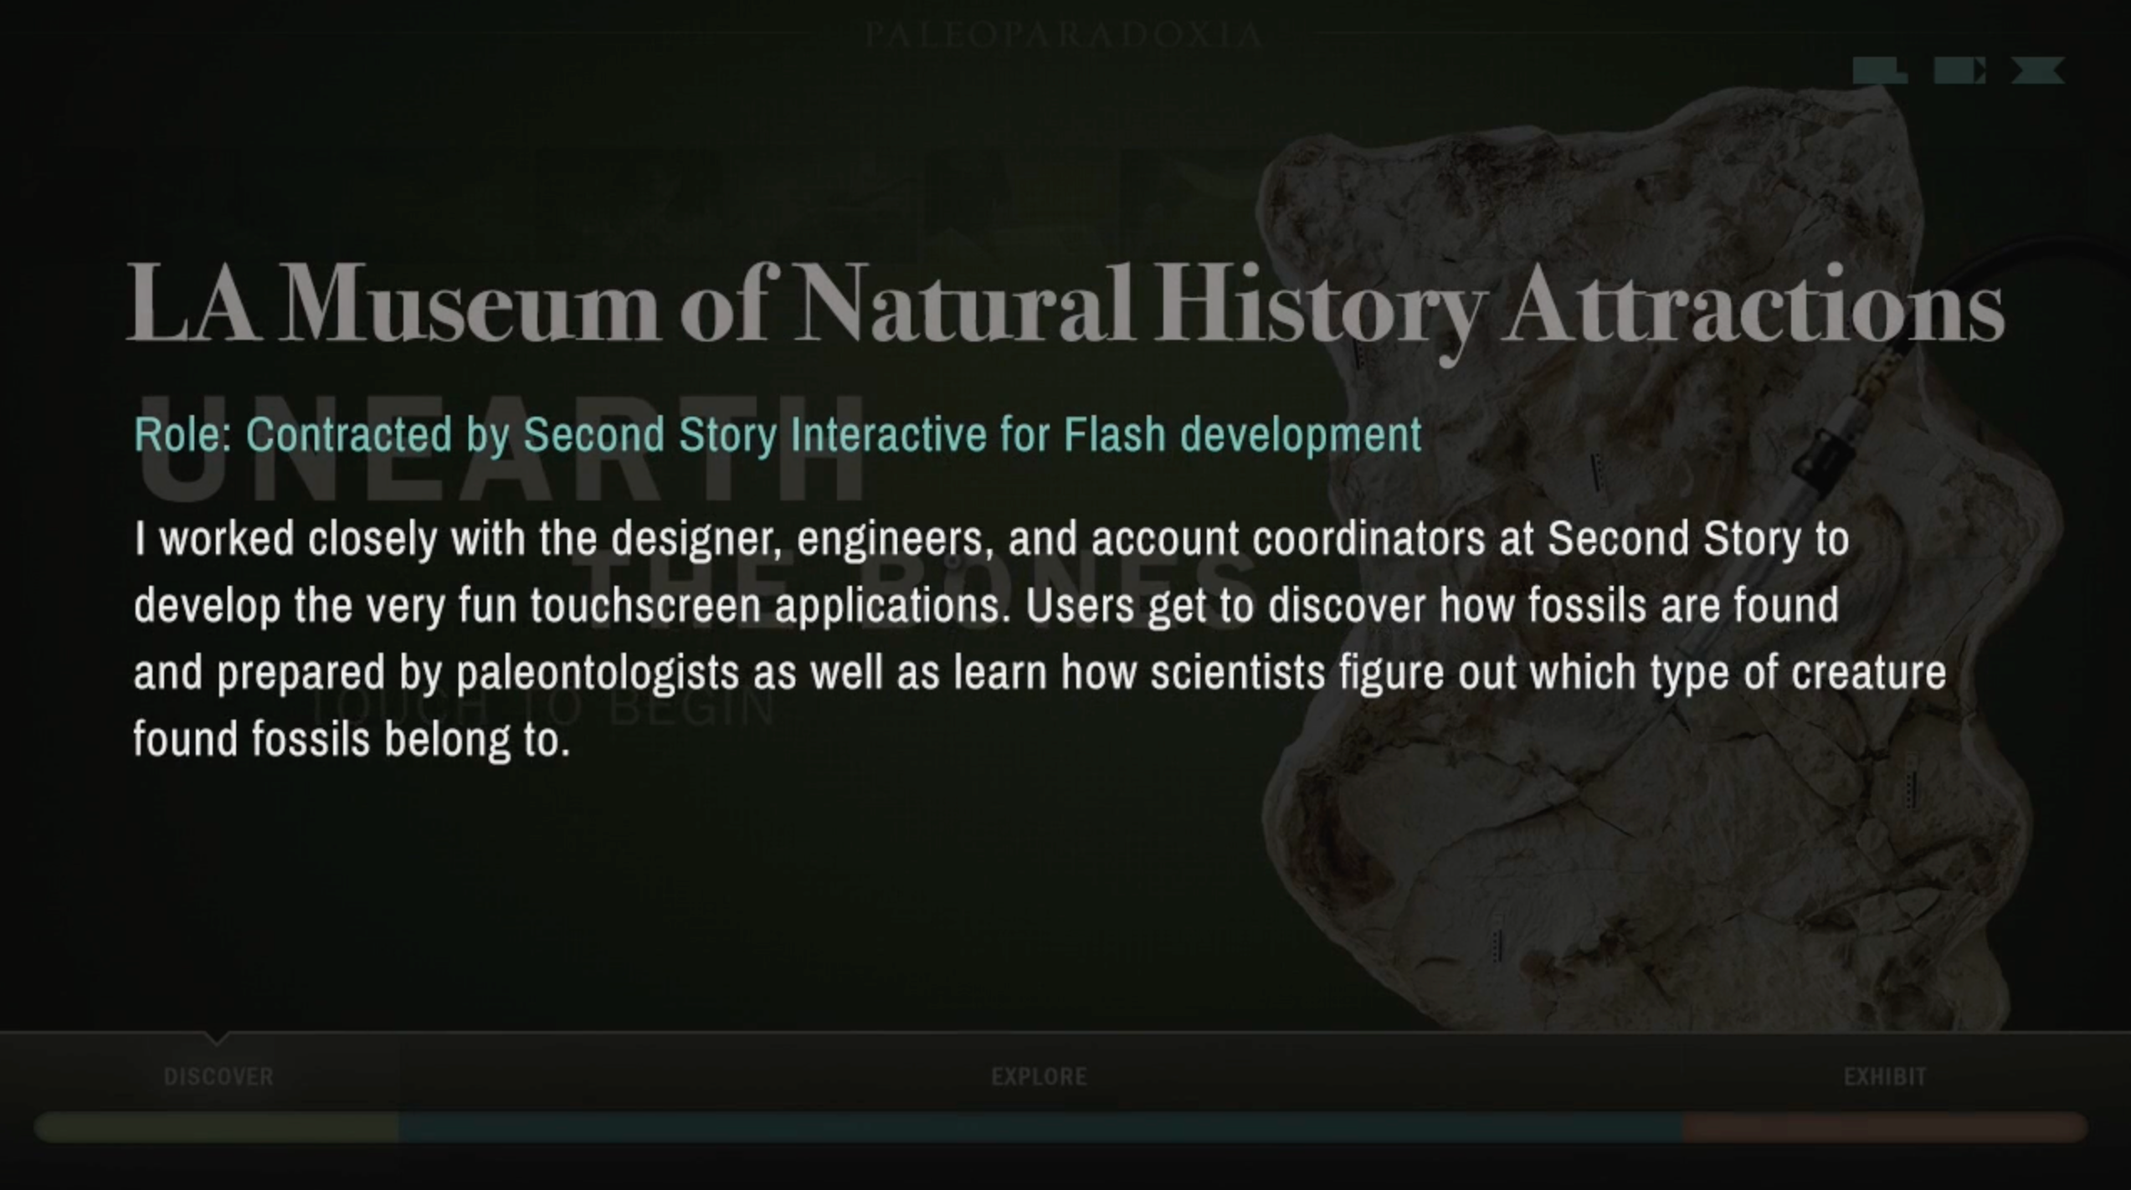Click the olive Discover segment of the progress bar
Viewport: 2131px width, 1190px height.
pos(216,1127)
